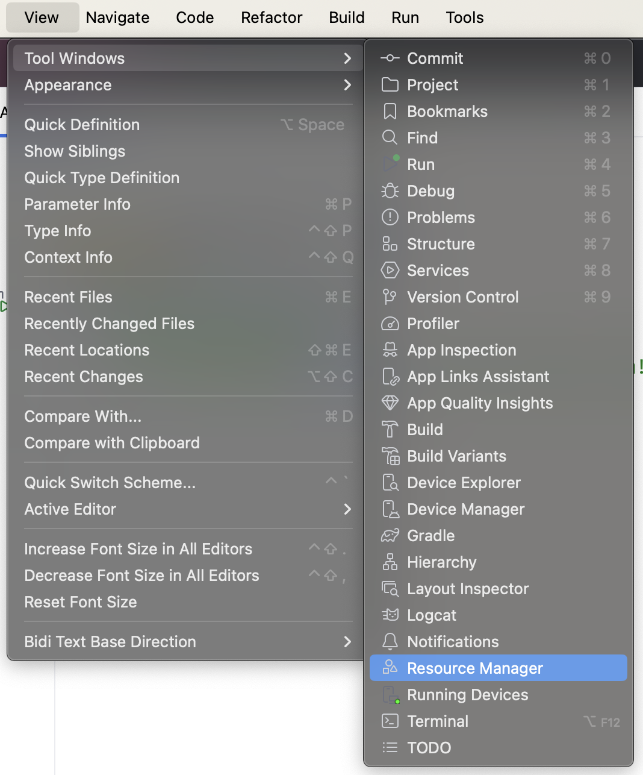Expand the Appearance submenu
This screenshot has height=775, width=643.
pyautogui.click(x=347, y=85)
